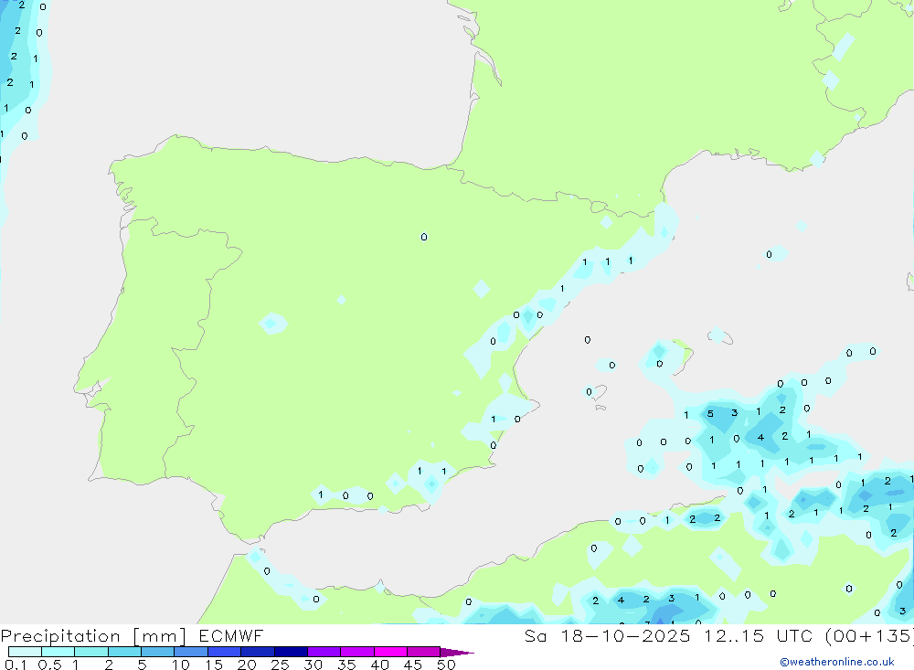The width and height of the screenshot is (914, 670).
Task: Click the 'ECMWF' model label
Action: click(x=231, y=635)
